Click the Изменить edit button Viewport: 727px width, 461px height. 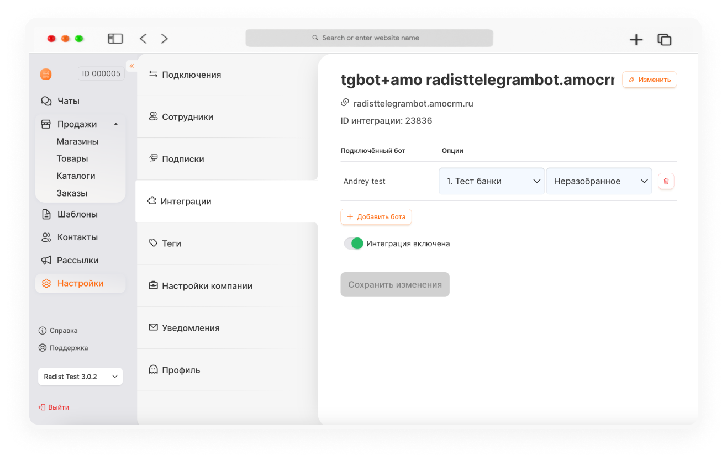pyautogui.click(x=650, y=80)
